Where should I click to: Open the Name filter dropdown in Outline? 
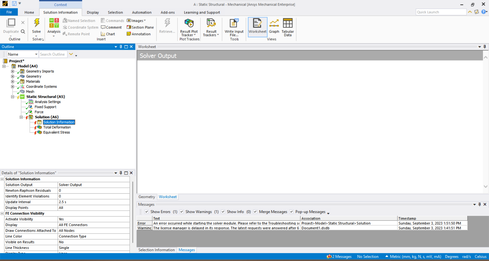click(36, 54)
